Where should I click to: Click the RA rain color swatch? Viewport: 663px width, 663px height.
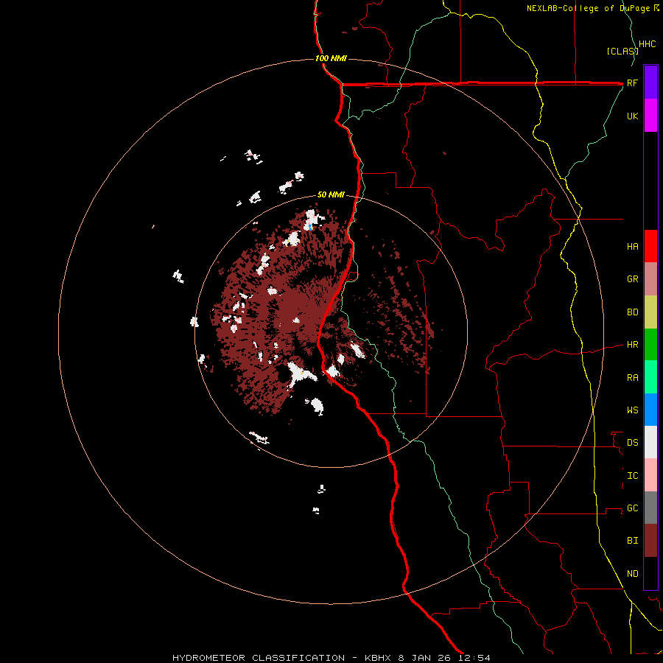pos(650,377)
